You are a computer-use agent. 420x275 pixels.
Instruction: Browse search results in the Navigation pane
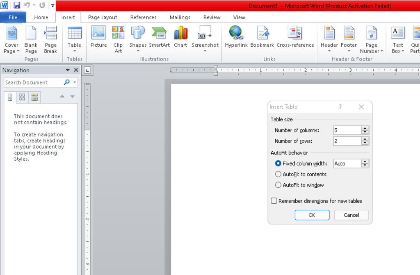pyautogui.click(x=34, y=97)
